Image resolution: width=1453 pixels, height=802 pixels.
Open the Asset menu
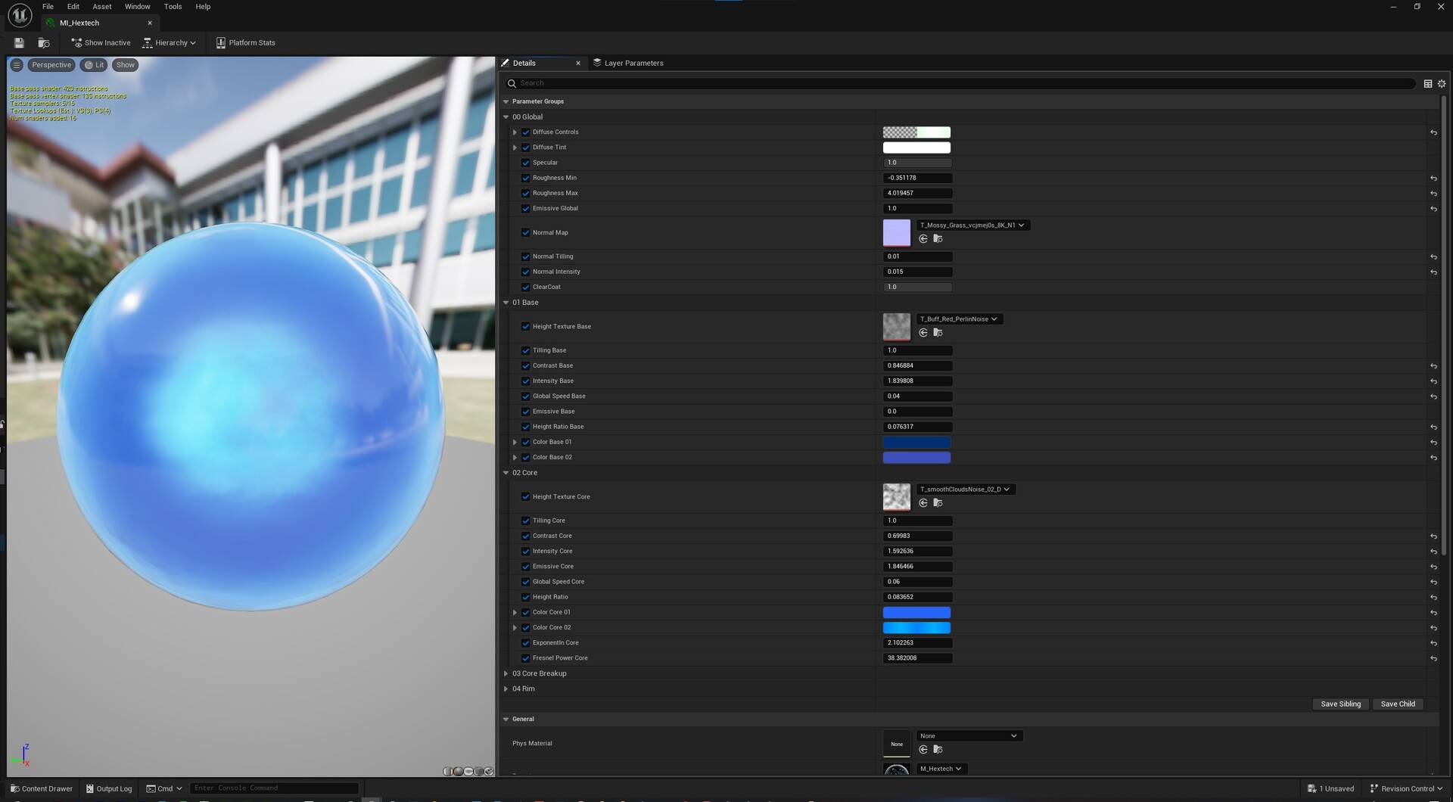(102, 7)
